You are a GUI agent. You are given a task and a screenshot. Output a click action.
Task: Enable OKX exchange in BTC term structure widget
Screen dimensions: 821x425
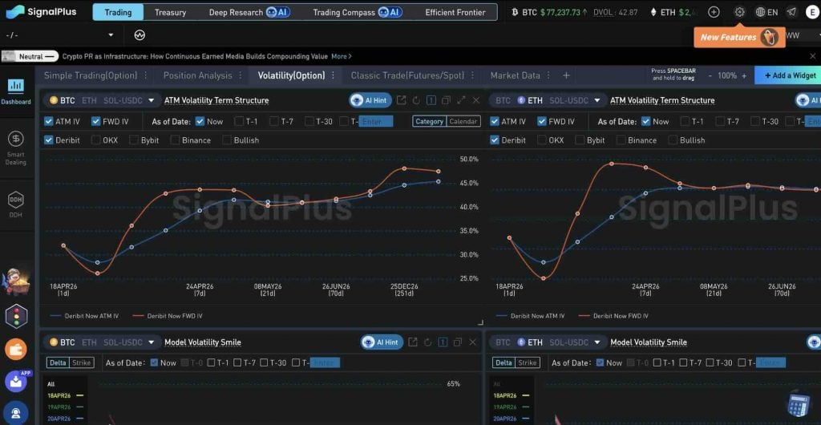tap(96, 140)
